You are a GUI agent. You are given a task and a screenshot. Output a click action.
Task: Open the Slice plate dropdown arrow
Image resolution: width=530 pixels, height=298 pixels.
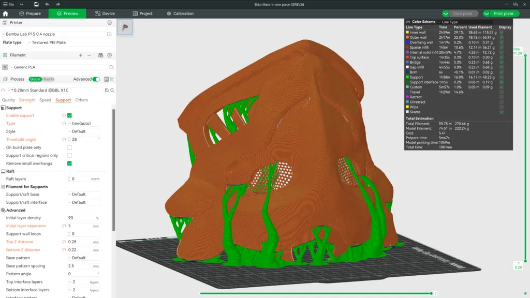click(x=446, y=13)
